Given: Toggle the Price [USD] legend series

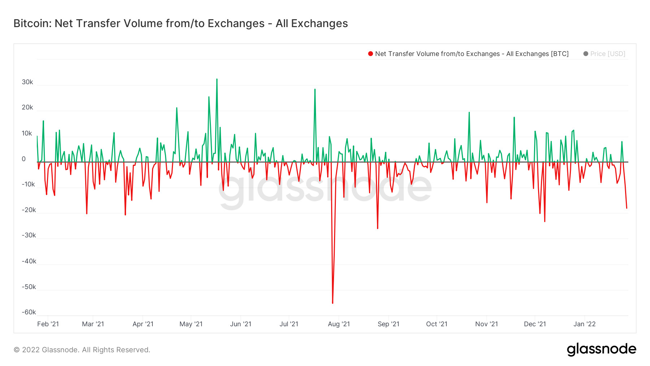Looking at the screenshot, I should [x=608, y=54].
